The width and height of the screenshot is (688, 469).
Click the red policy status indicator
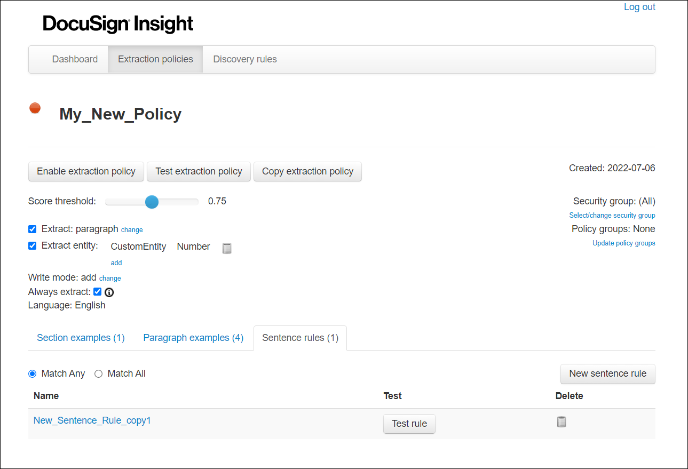click(35, 108)
